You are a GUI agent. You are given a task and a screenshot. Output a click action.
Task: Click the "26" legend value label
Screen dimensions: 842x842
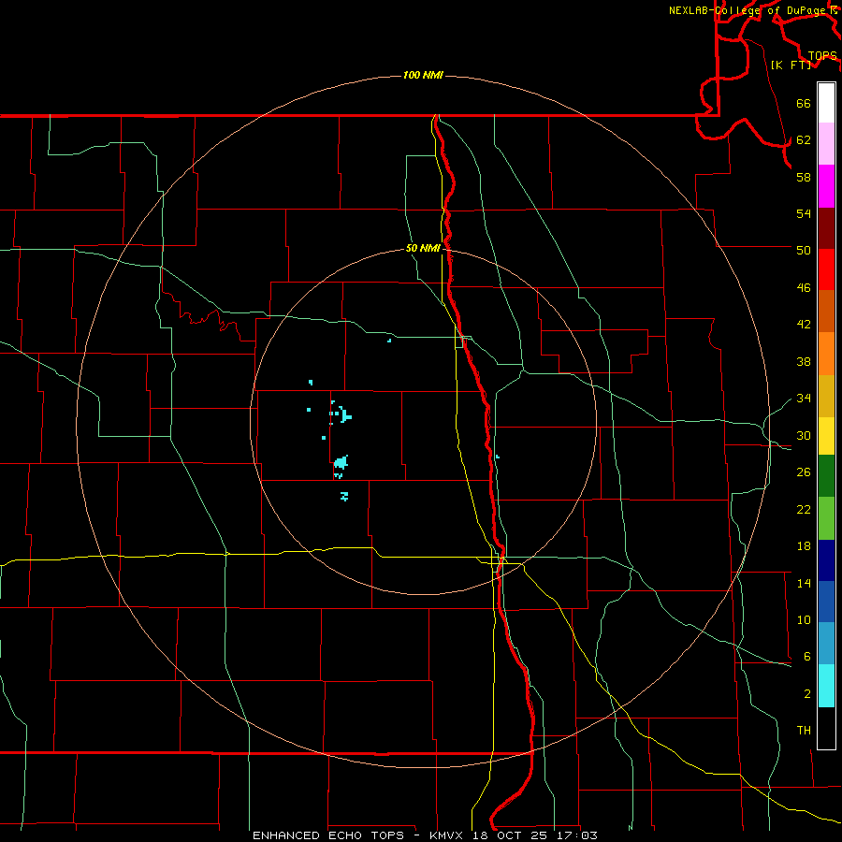click(x=804, y=472)
